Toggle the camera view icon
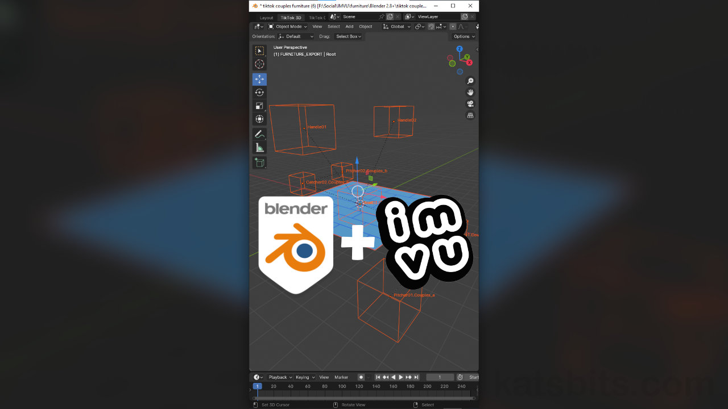The height and width of the screenshot is (409, 728). [470, 104]
